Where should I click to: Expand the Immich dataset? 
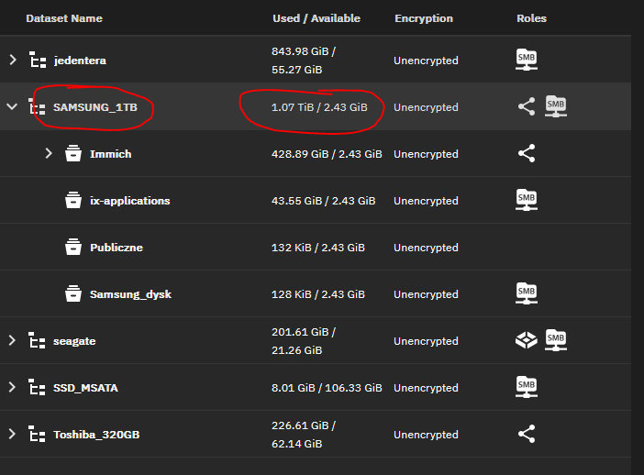point(50,153)
